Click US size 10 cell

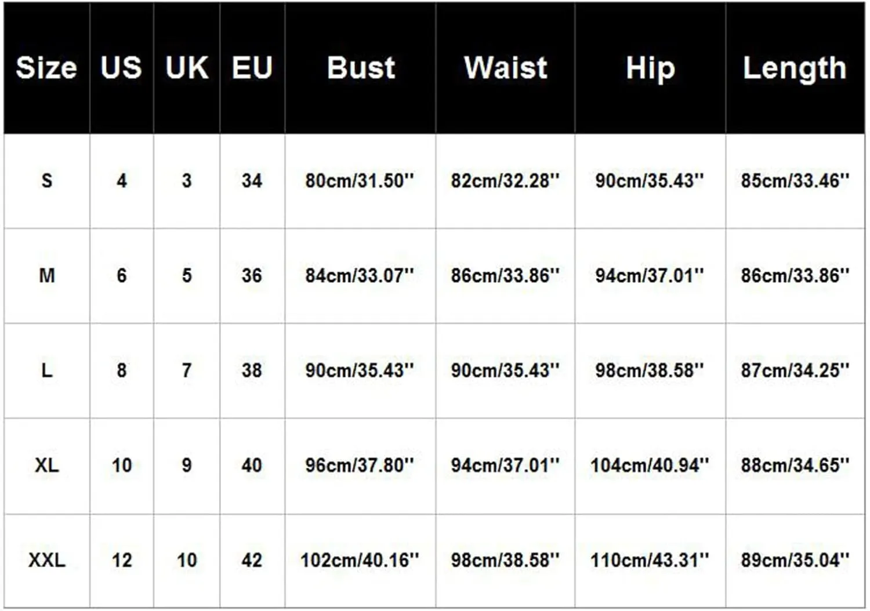[x=122, y=465]
